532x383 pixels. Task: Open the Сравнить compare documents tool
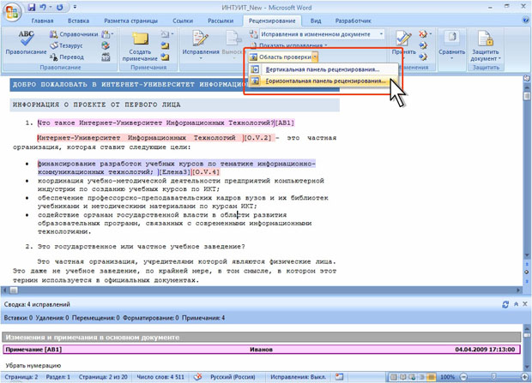pos(451,45)
